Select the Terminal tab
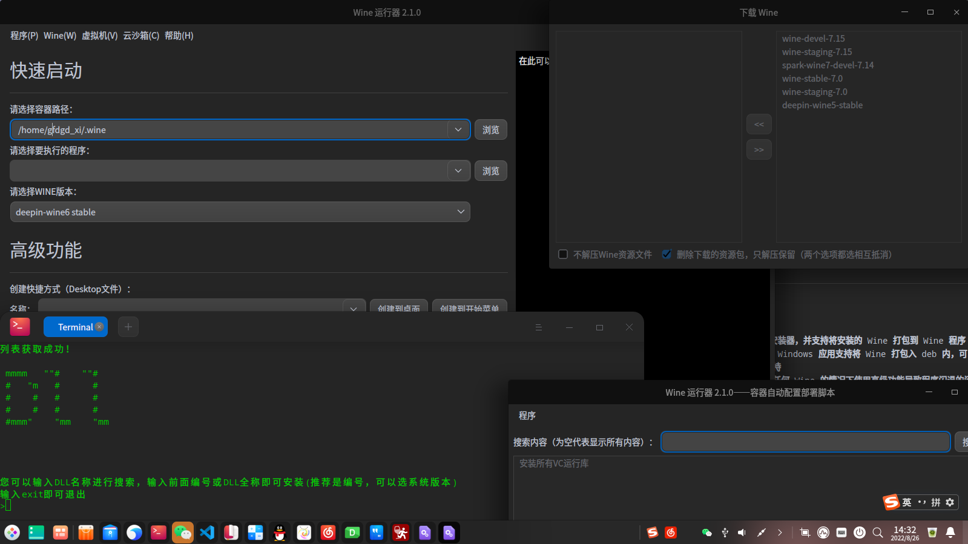This screenshot has width=968, height=544. 75,327
